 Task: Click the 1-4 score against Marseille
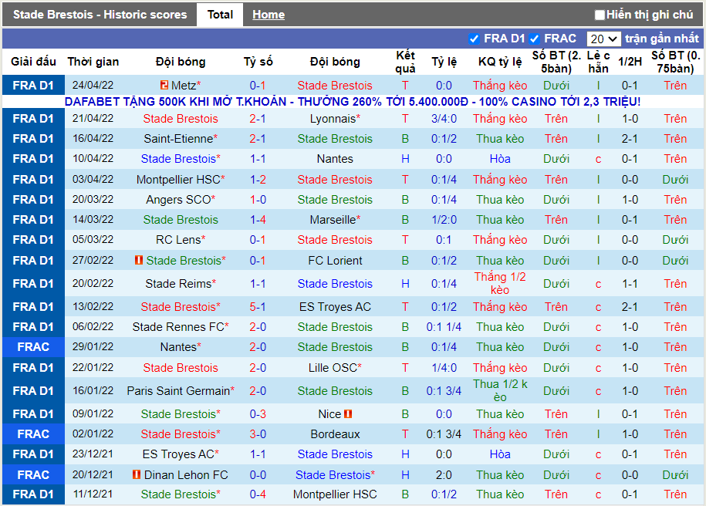(258, 220)
